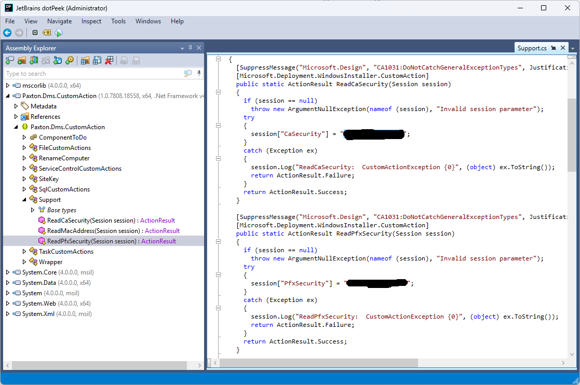Screen dimensions: 580x385
Task: Open the Navigate menu
Action: 59,21
